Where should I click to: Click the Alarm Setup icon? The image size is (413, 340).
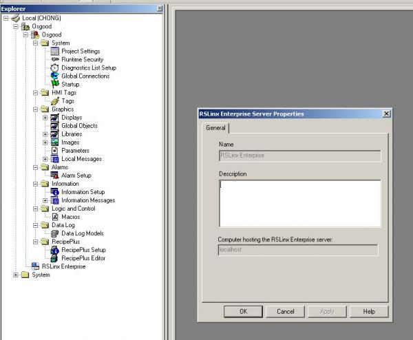pos(55,175)
